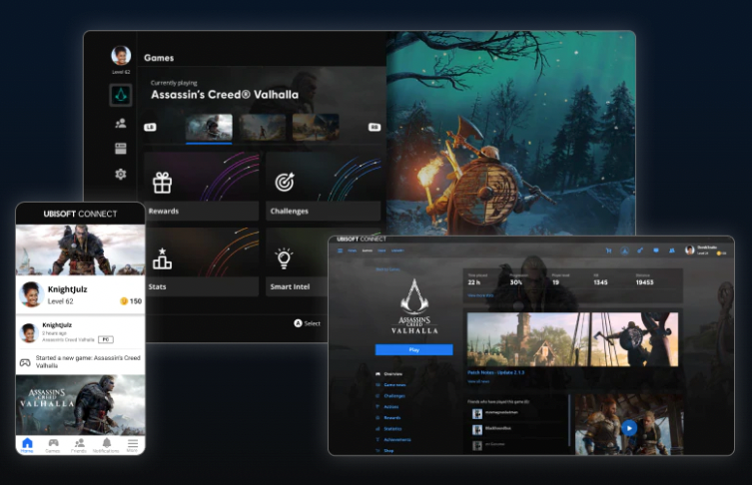
Task: Tap the Friends tab in the mobile app
Action: (79, 445)
